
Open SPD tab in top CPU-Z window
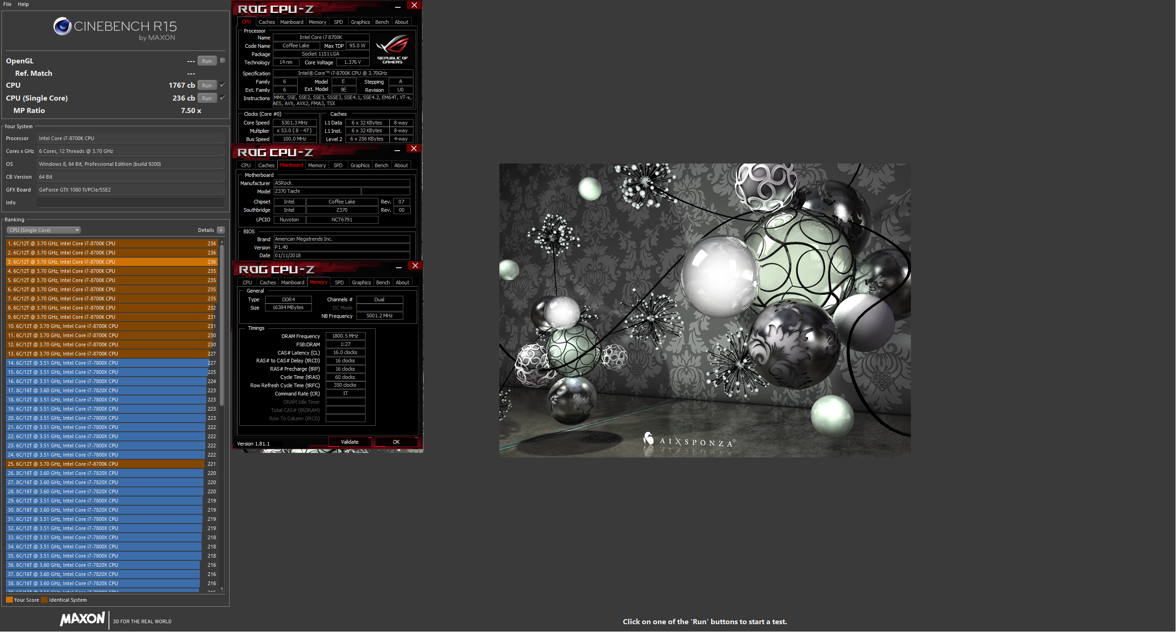point(339,22)
